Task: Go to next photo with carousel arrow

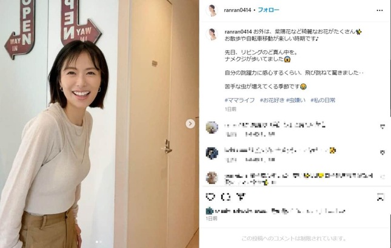Action: (x=190, y=123)
